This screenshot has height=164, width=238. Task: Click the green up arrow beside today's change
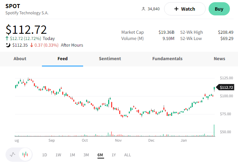point(7,39)
